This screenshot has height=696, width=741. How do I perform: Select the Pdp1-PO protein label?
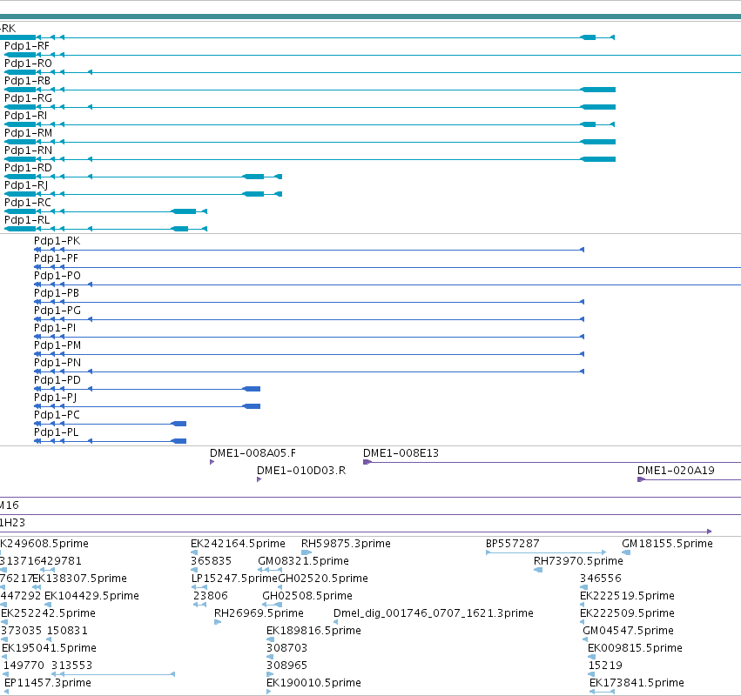(x=57, y=276)
